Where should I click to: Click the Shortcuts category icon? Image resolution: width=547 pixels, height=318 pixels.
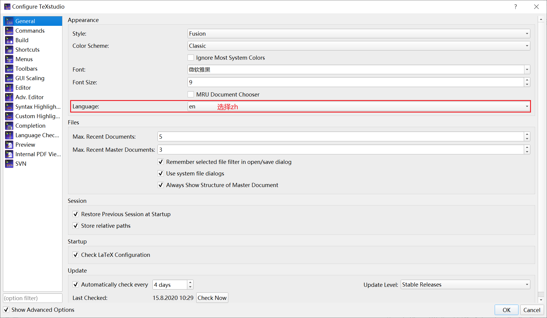click(9, 50)
